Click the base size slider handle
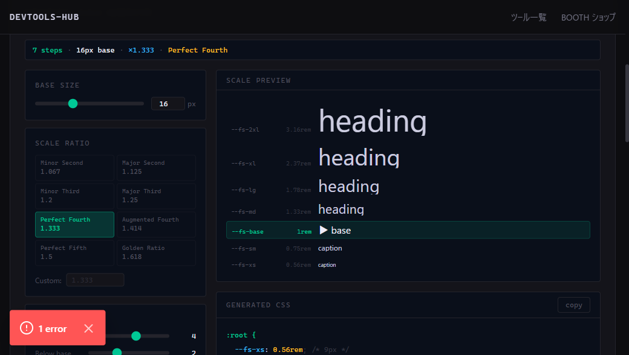Viewport: 629px width, 355px height. (73, 104)
